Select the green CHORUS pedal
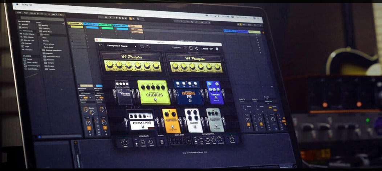This screenshot has width=382, height=171. point(154,92)
